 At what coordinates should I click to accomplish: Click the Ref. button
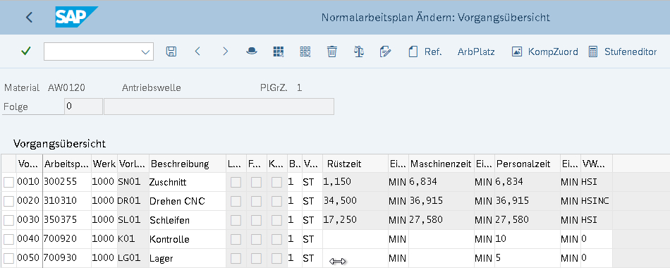425,51
